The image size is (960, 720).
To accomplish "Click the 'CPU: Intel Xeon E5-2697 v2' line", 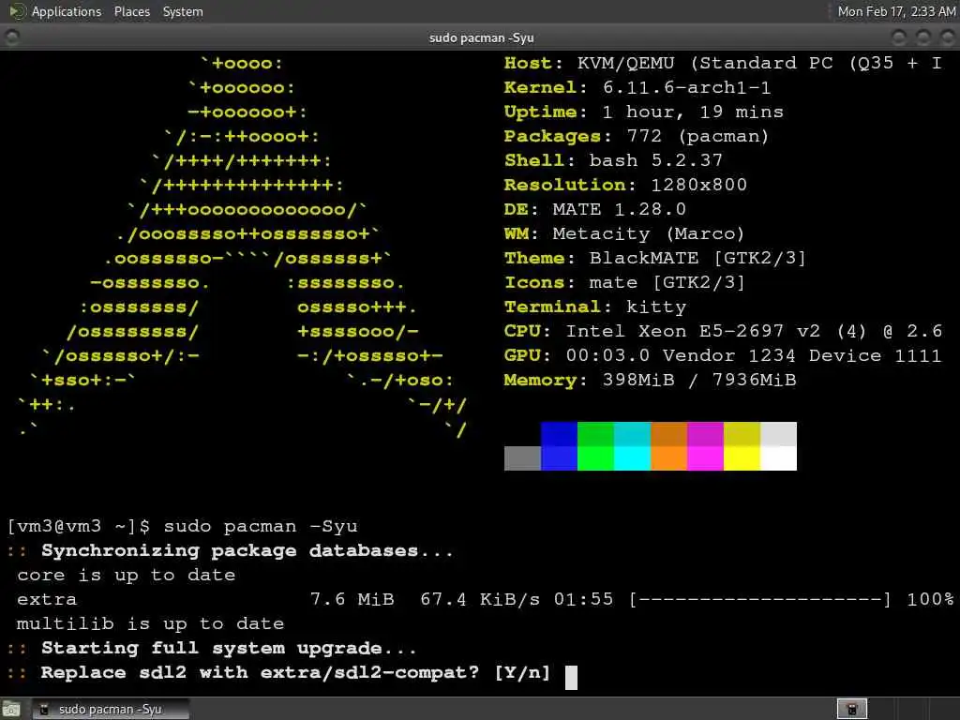I will click(723, 331).
